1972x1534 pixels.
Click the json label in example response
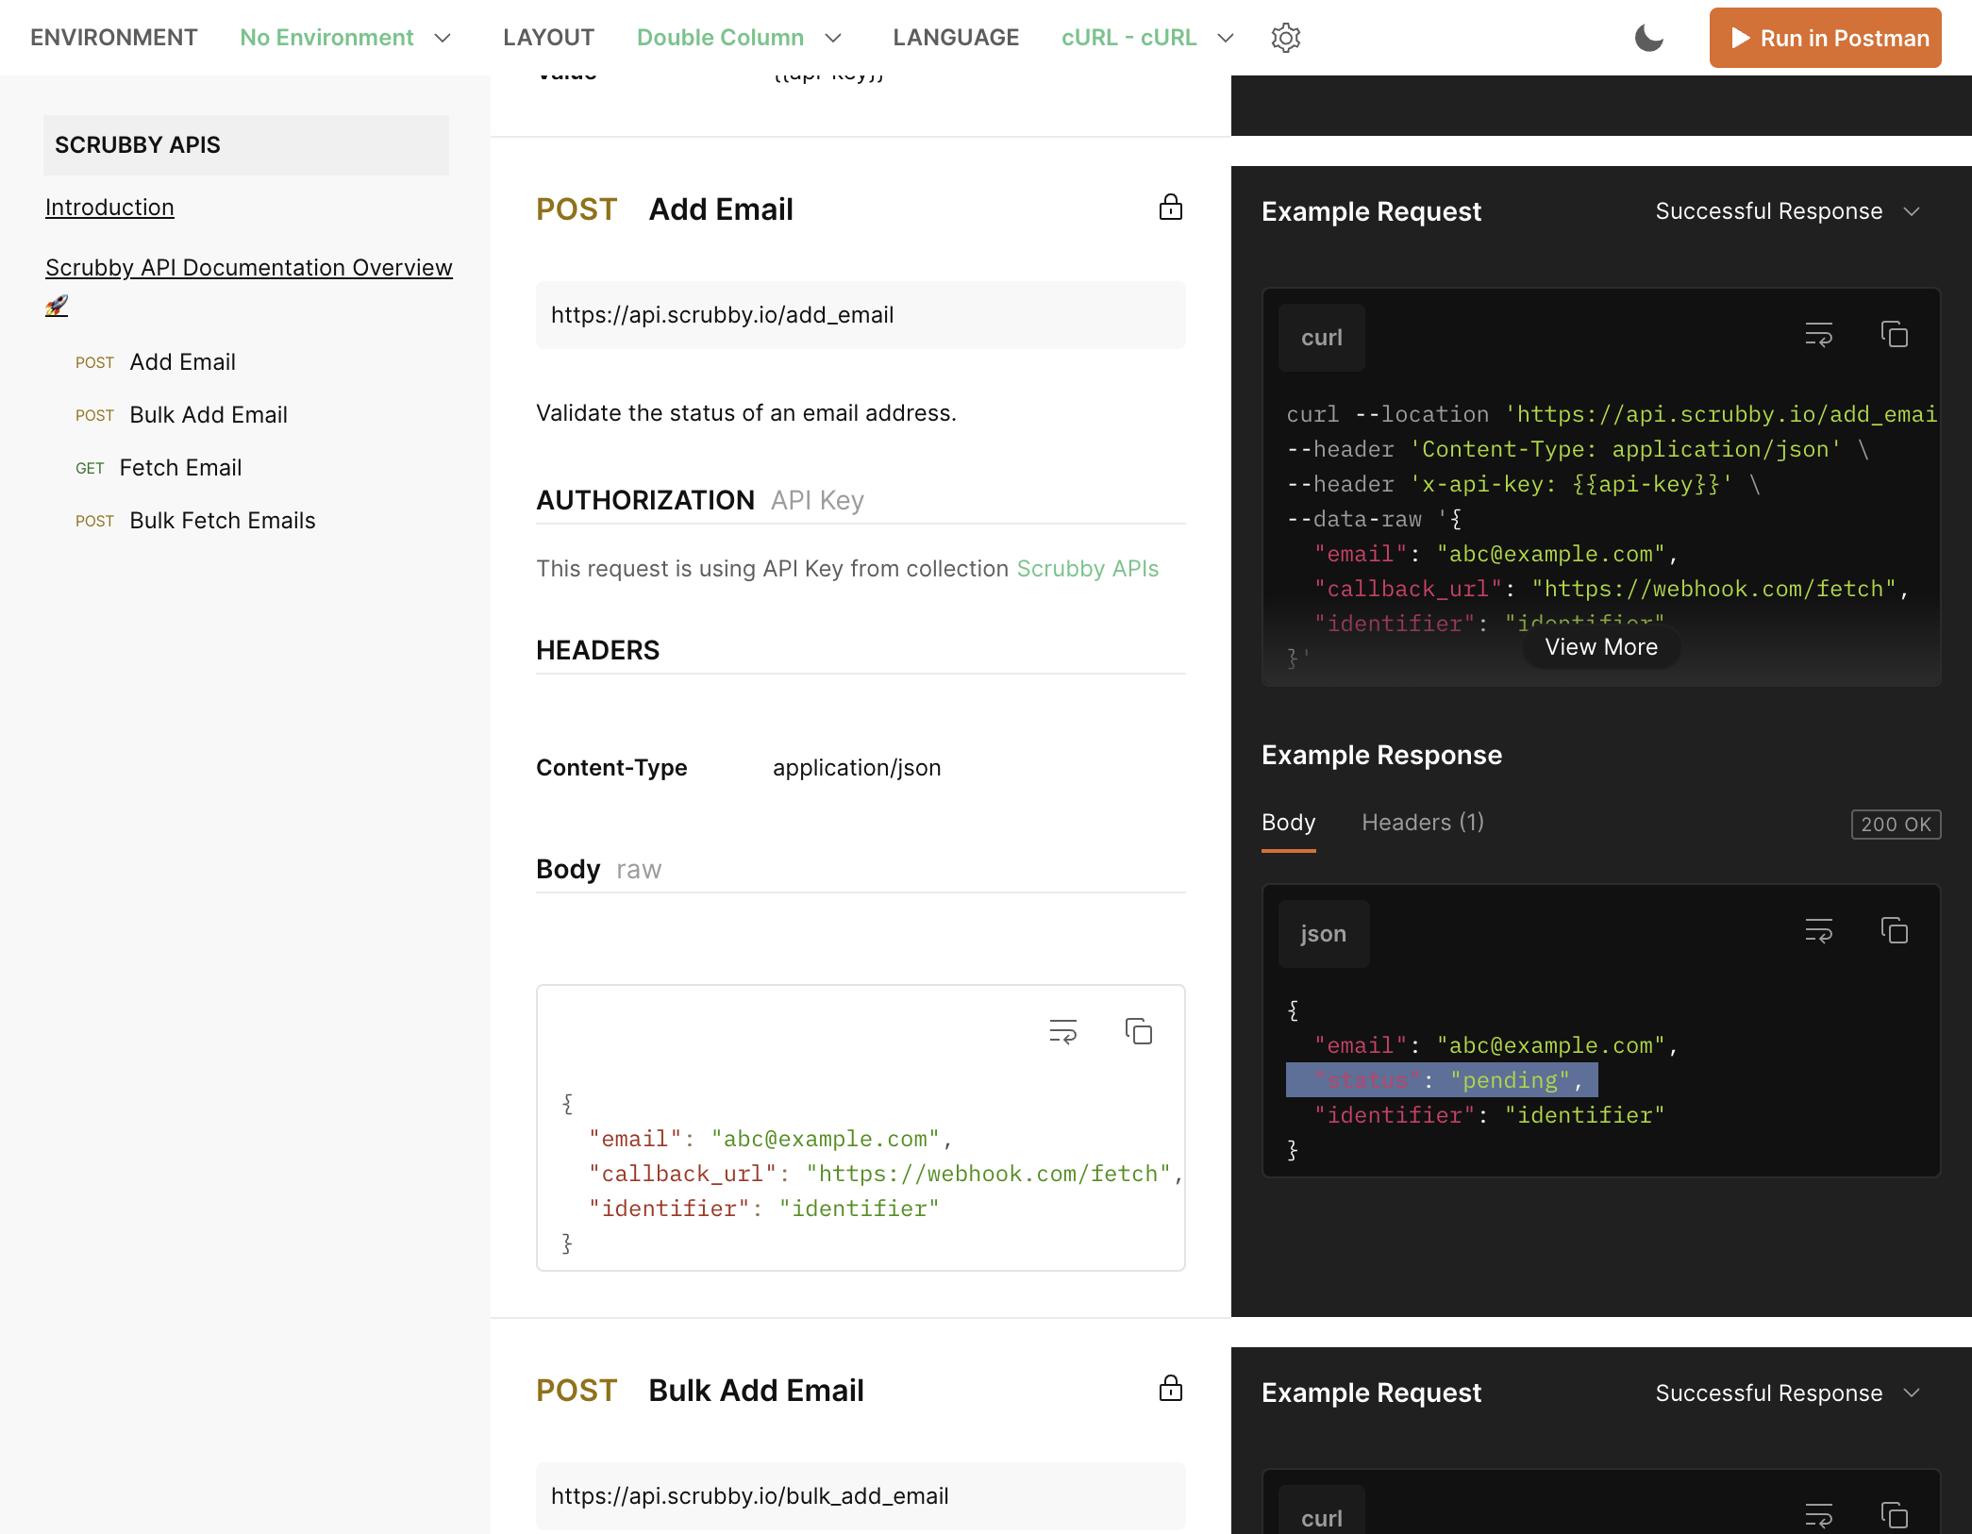1323,934
